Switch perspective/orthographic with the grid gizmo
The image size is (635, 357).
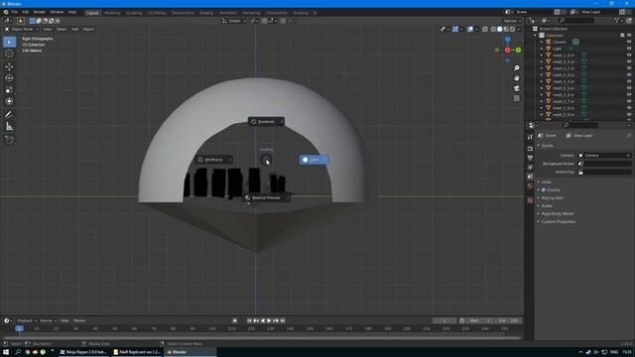516,98
